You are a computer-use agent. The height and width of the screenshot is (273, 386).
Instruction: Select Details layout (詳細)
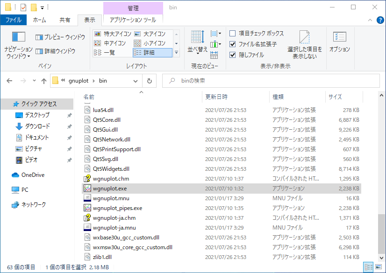tap(152, 53)
